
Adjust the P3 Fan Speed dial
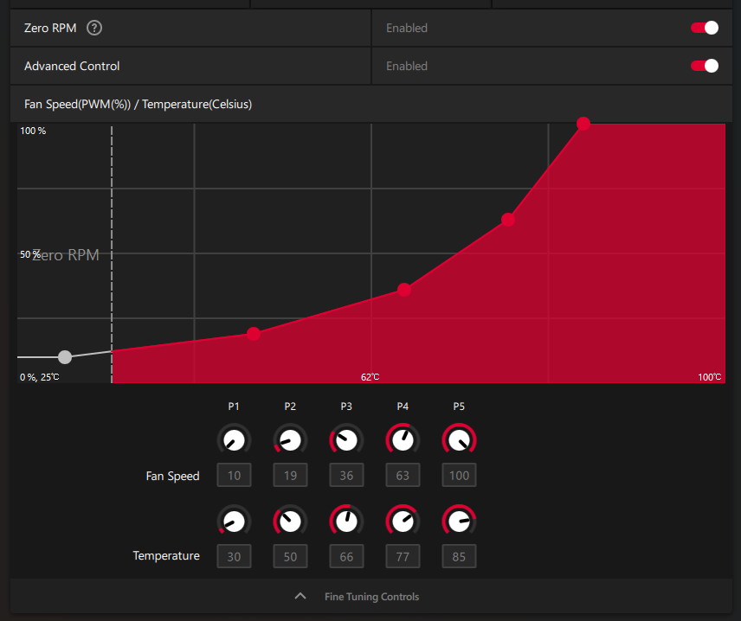point(346,440)
